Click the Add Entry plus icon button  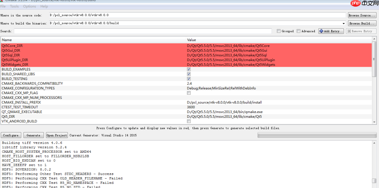[x=331, y=31]
